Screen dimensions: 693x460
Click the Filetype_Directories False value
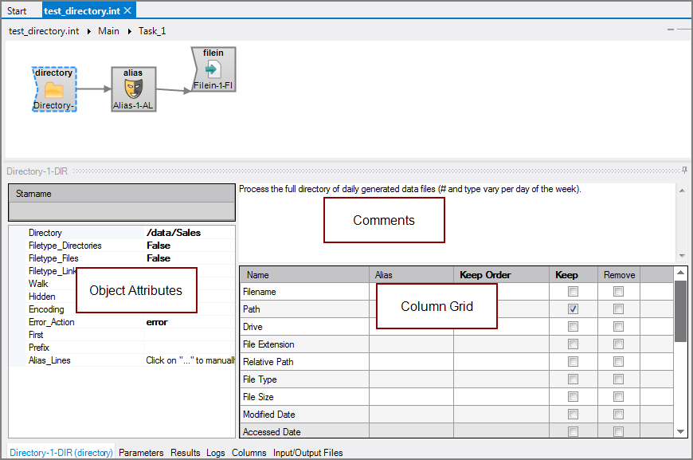159,245
